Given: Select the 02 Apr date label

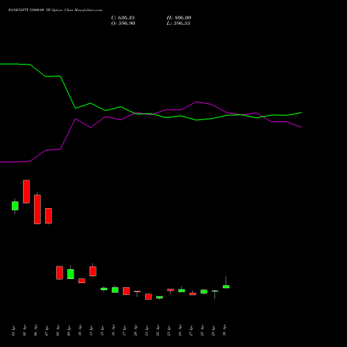Looking at the screenshot, I should click(x=24, y=330).
